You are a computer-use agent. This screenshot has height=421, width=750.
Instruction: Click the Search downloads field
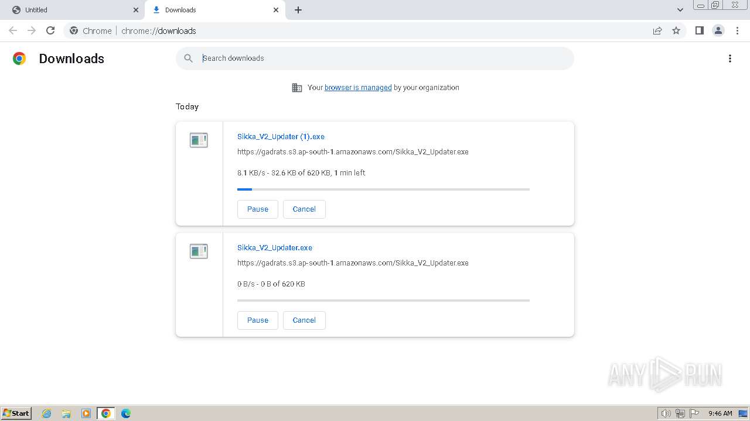[x=375, y=58]
